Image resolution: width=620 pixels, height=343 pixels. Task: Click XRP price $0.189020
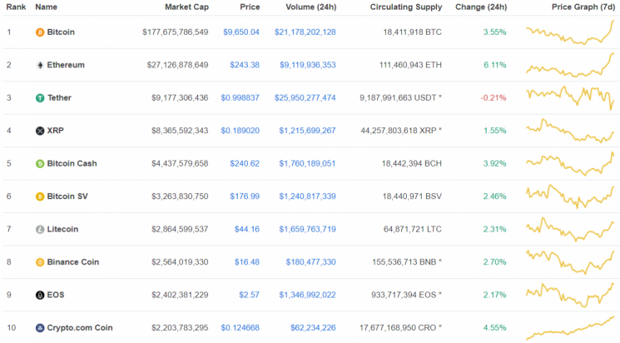[240, 131]
